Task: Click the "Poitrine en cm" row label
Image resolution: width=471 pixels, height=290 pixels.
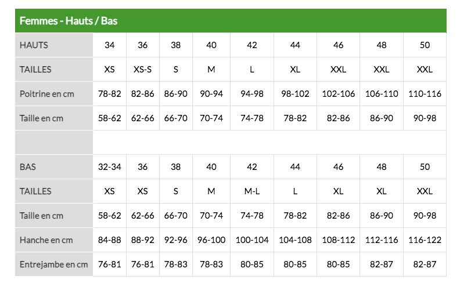Action: 47,94
